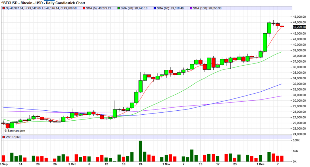Click the red swatch beside the Op/Hi/Lo/Cl values
Screen dimensions: 310x167
coord(4,8)
